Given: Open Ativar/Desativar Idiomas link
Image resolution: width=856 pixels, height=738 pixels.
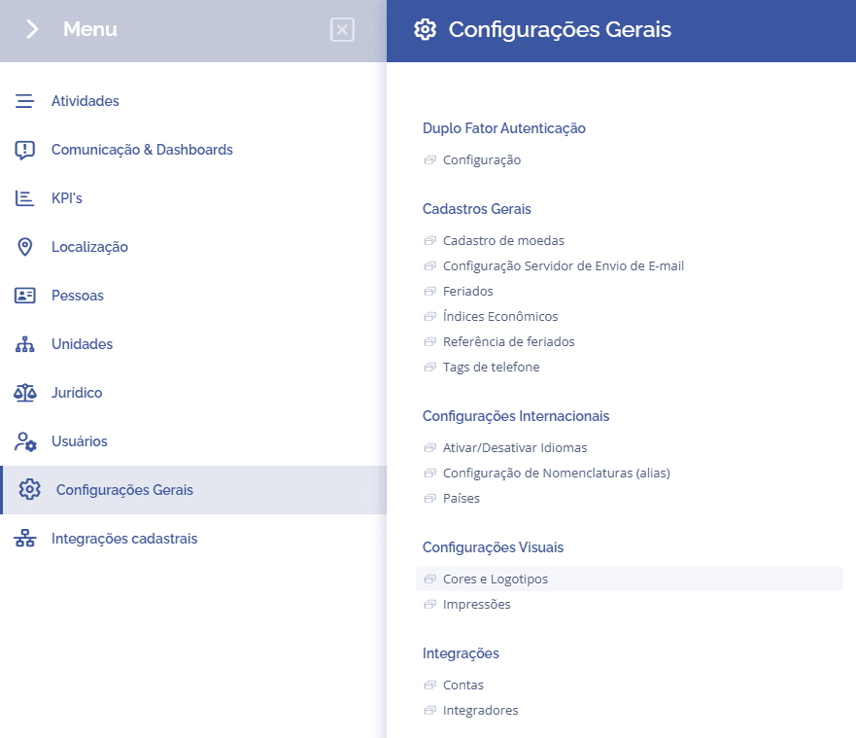Looking at the screenshot, I should tap(515, 448).
